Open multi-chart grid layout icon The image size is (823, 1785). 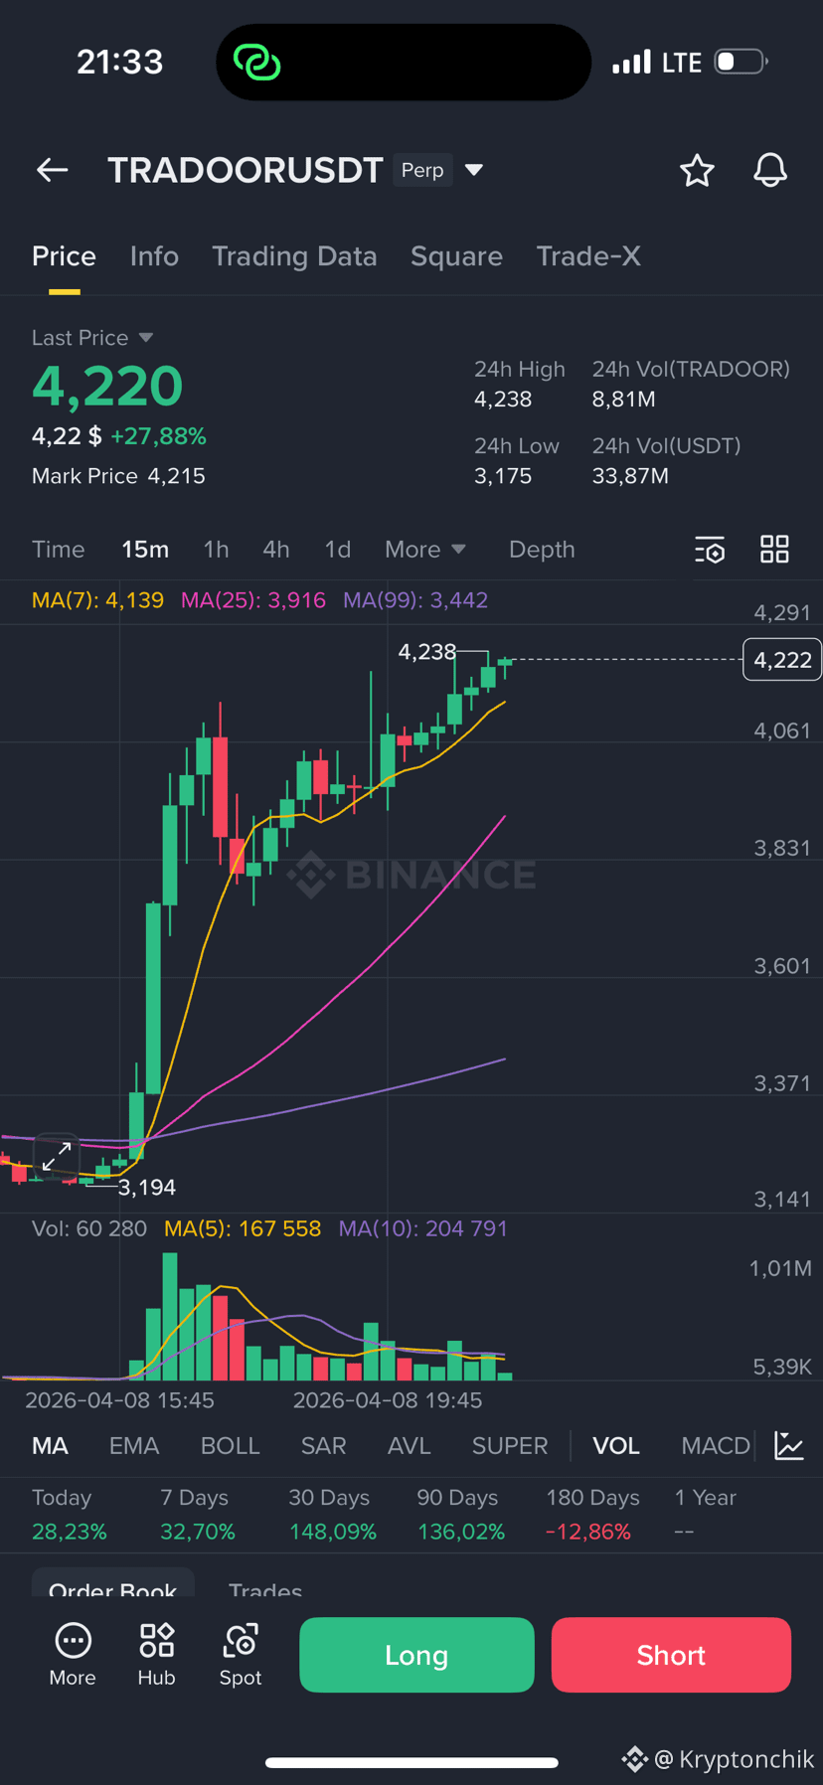coord(774,550)
